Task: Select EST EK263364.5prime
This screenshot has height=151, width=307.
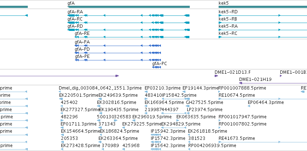Action: (118, 139)
